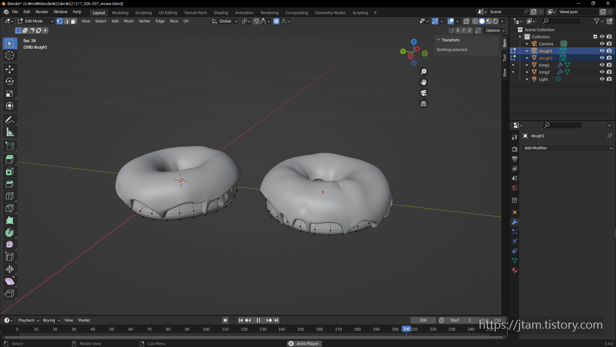Open the Material properties tab
Viewport: 616px width, 347px height.
pyautogui.click(x=515, y=270)
